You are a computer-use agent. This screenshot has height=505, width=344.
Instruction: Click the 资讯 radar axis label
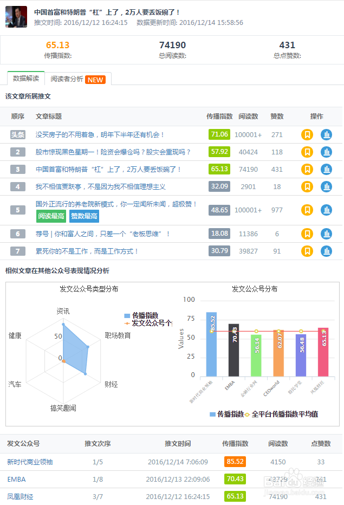63,311
